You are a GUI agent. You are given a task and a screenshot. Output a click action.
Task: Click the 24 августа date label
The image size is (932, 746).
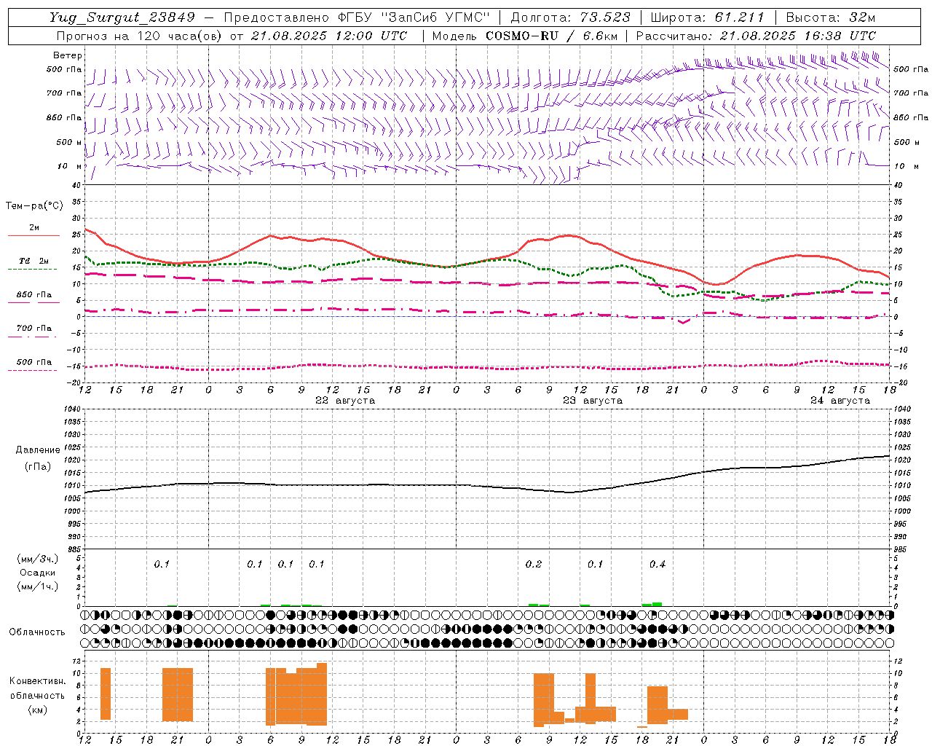tap(840, 401)
